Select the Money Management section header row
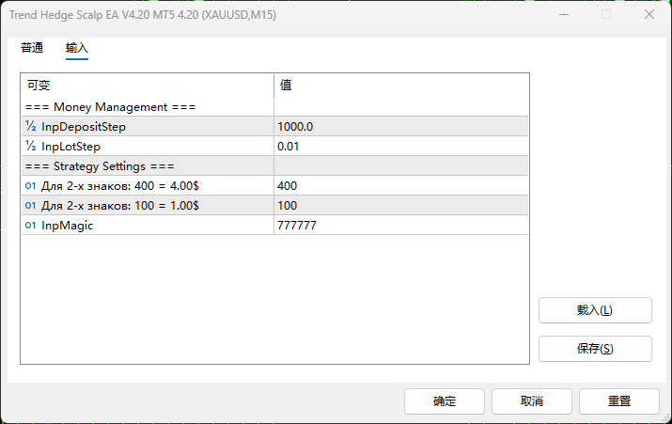672x424 pixels. [x=147, y=107]
